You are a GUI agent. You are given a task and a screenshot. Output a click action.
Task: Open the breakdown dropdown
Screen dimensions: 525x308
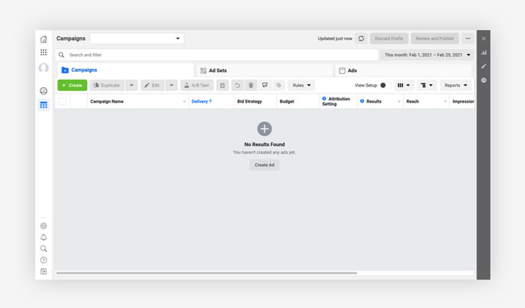(x=426, y=85)
